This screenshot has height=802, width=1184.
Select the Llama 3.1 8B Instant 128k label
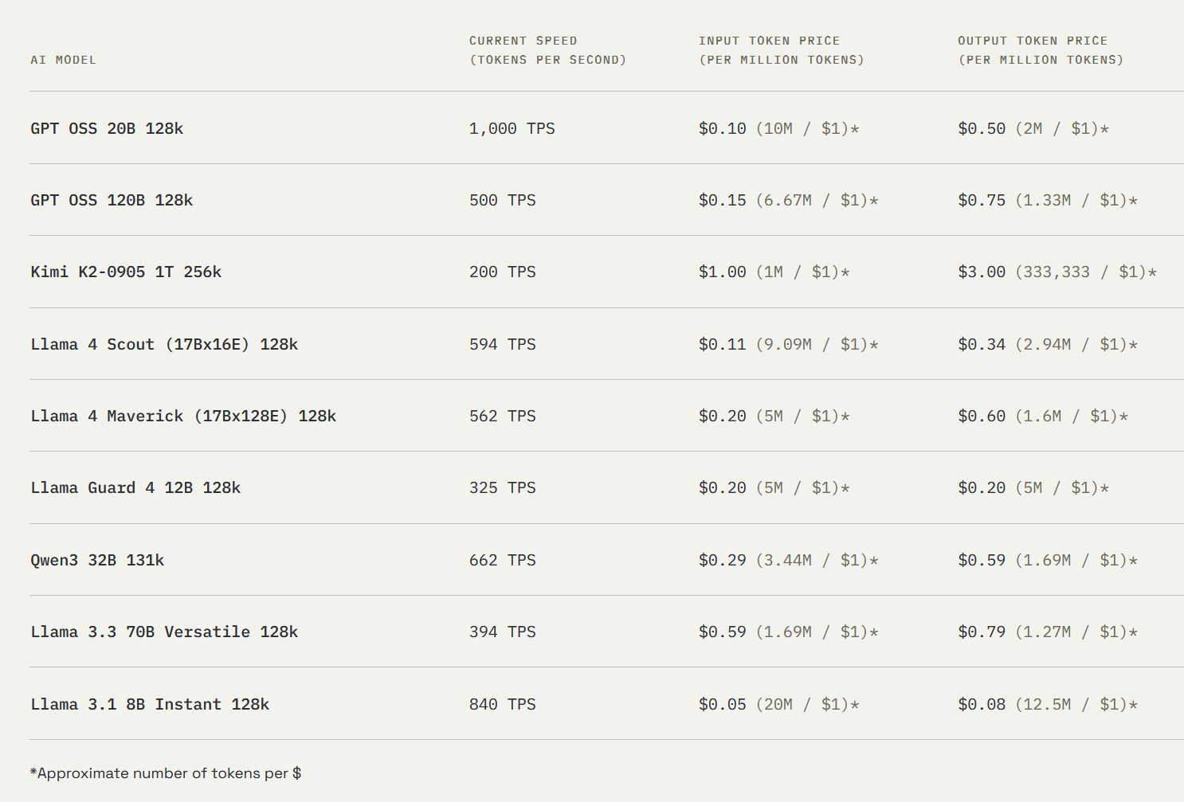point(150,704)
